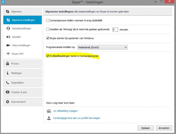
Task: Click the person icon beside Contactgegevens link
Action: (x=49, y=118)
